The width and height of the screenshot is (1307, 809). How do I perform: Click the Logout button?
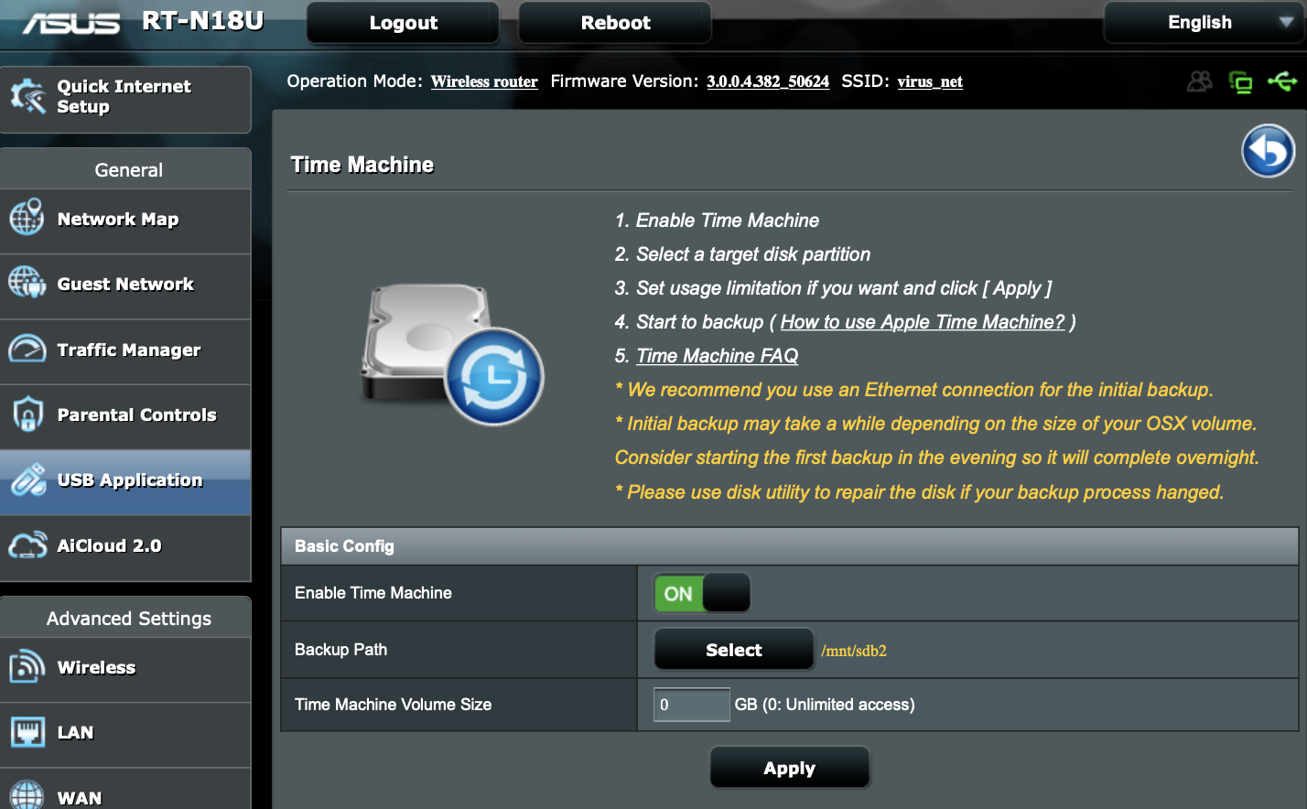tap(403, 23)
